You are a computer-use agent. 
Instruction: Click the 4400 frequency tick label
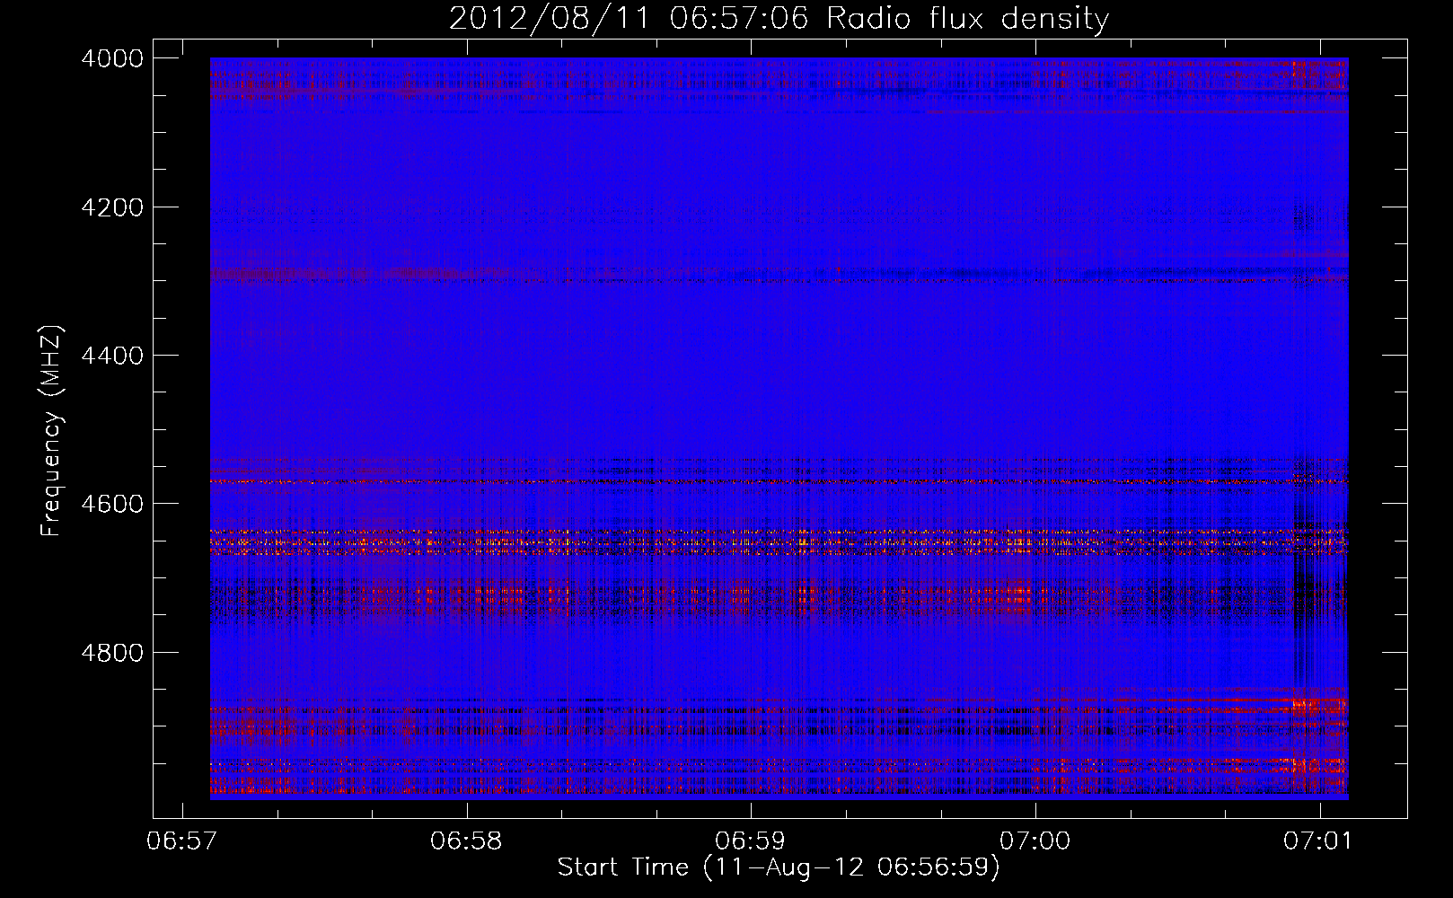pyautogui.click(x=112, y=356)
